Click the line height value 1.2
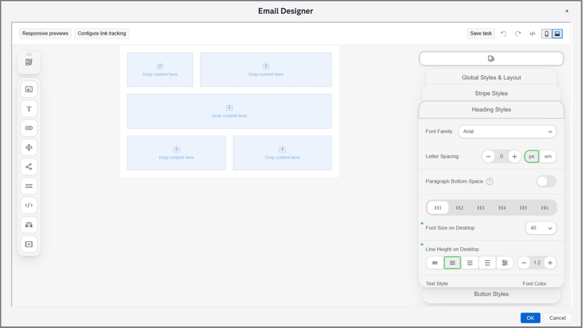Screen dimensions: 583x328 point(537,263)
